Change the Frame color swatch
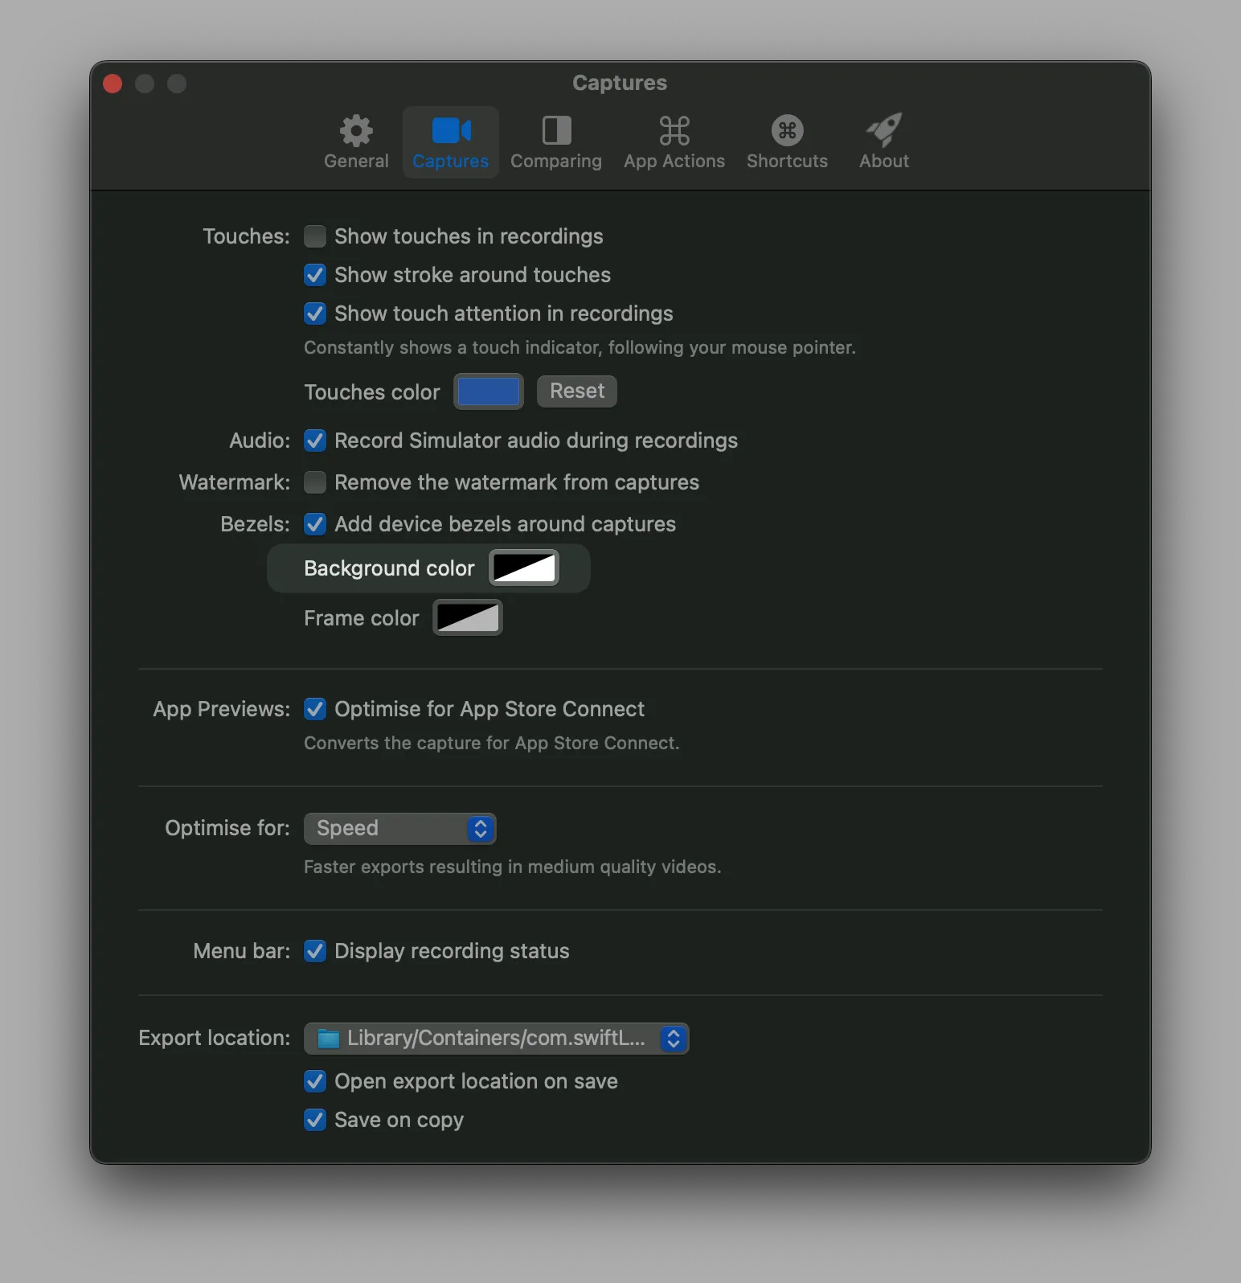The image size is (1241, 1283). pos(468,618)
